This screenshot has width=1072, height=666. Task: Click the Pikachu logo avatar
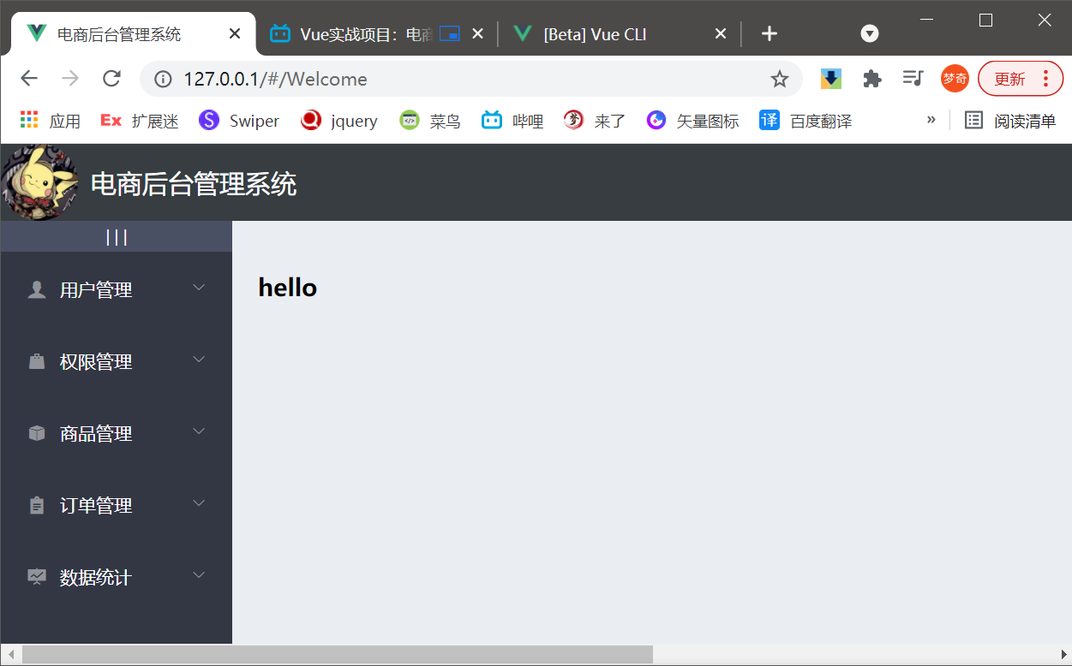[x=39, y=181]
